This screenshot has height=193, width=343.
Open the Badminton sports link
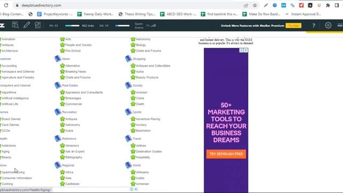pyautogui.click(x=143, y=131)
